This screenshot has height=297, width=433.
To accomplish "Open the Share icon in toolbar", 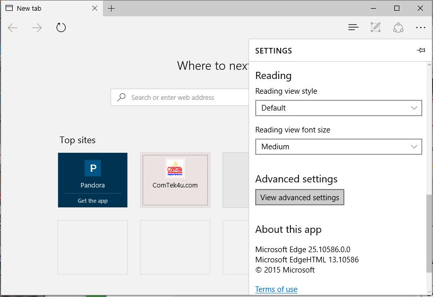I will [398, 28].
